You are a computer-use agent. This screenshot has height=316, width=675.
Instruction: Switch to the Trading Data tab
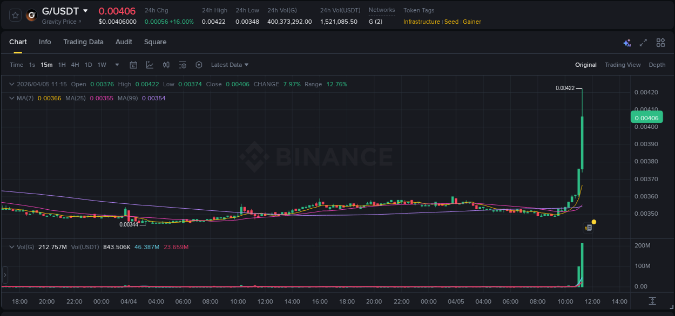83,42
